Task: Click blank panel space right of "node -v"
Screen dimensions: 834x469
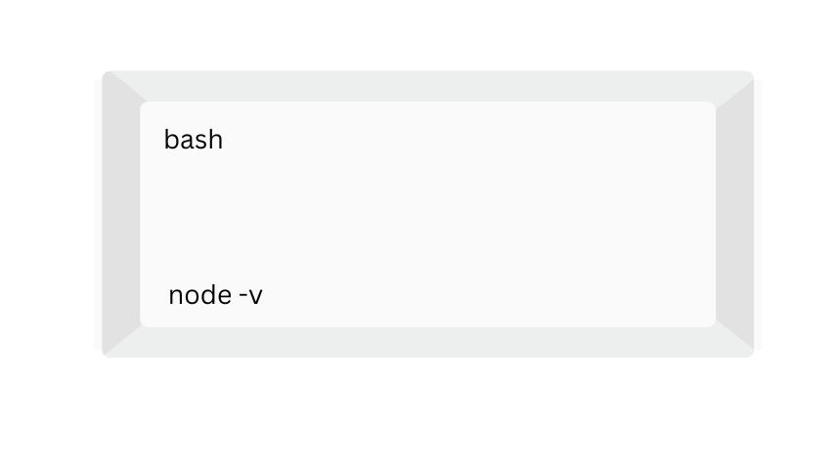Action: click(x=489, y=295)
